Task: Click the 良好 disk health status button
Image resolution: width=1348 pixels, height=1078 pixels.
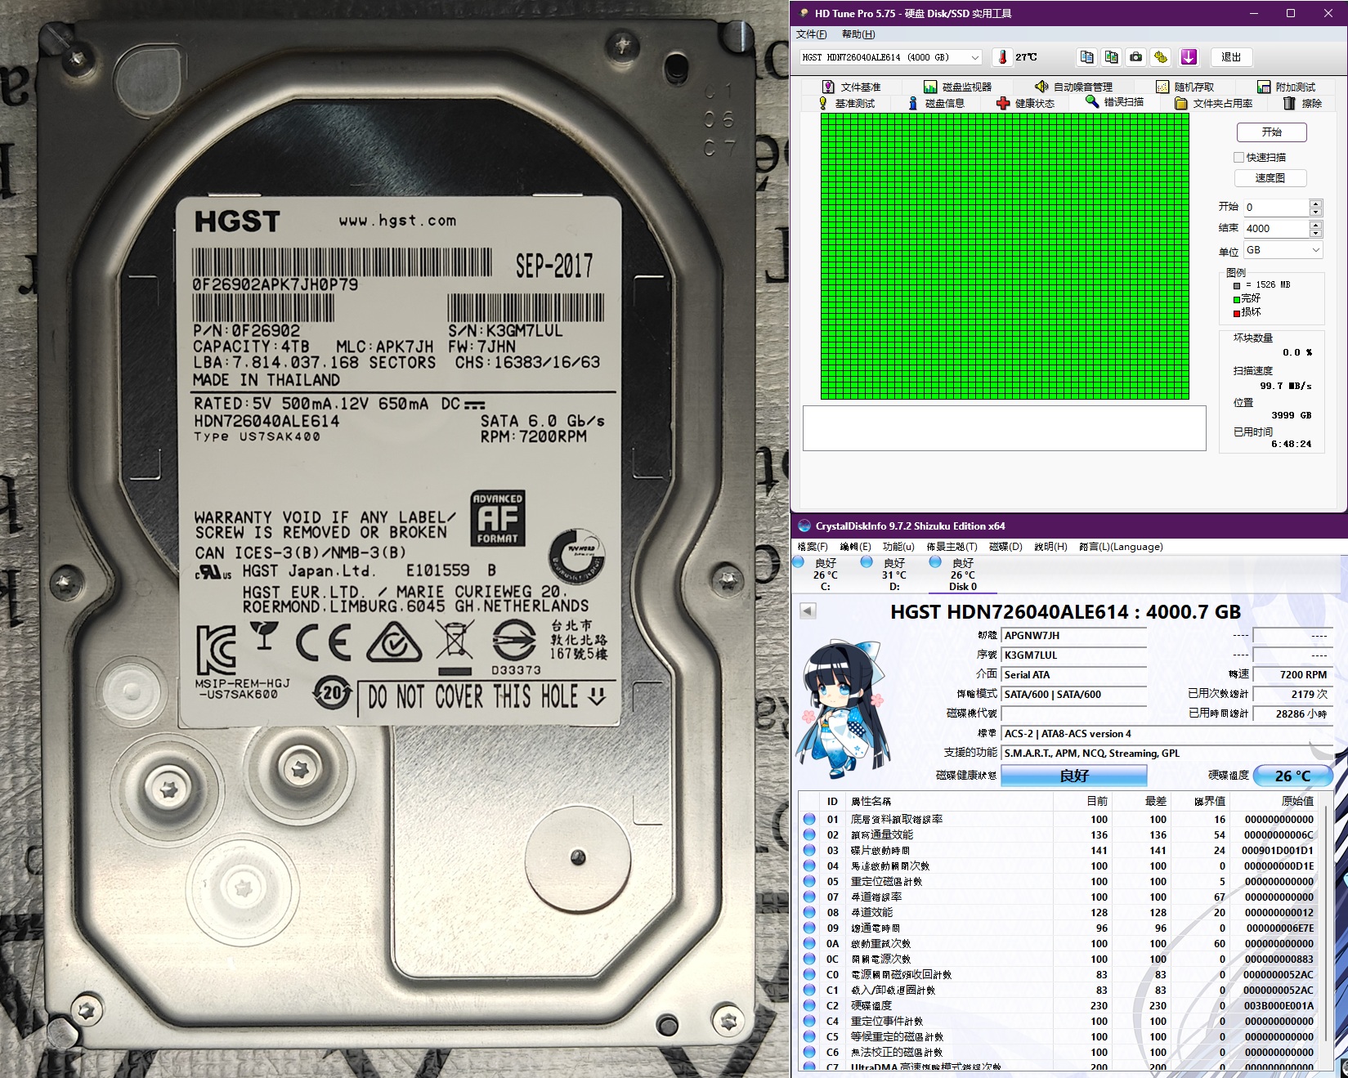Action: coord(1073,776)
